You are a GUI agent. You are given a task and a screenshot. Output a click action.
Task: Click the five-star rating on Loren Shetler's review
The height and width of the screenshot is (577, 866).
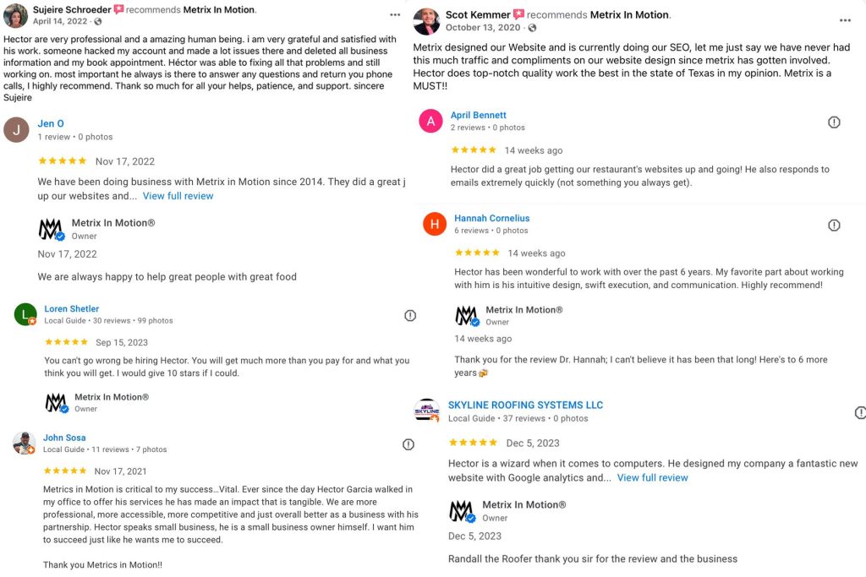coord(66,342)
